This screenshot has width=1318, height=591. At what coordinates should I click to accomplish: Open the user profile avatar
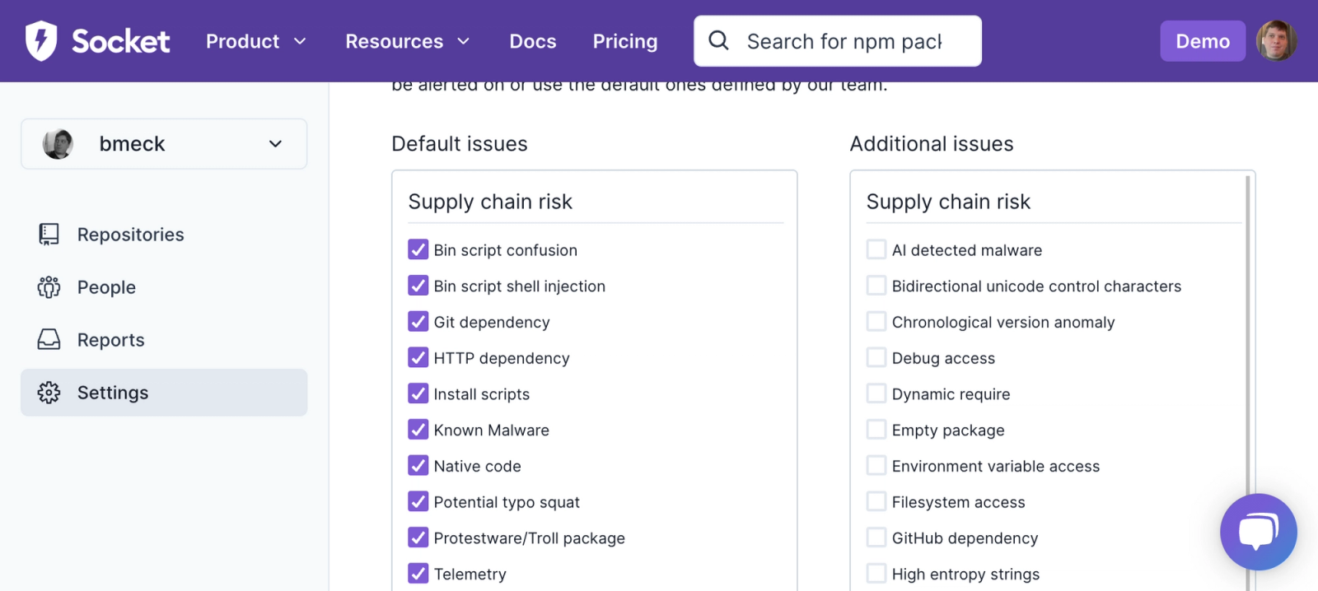(x=1276, y=41)
